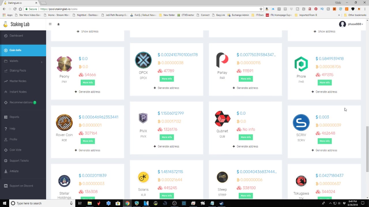The height and width of the screenshot is (207, 369).
Task: Click More info for Rover Coin
Action: [x=88, y=141]
